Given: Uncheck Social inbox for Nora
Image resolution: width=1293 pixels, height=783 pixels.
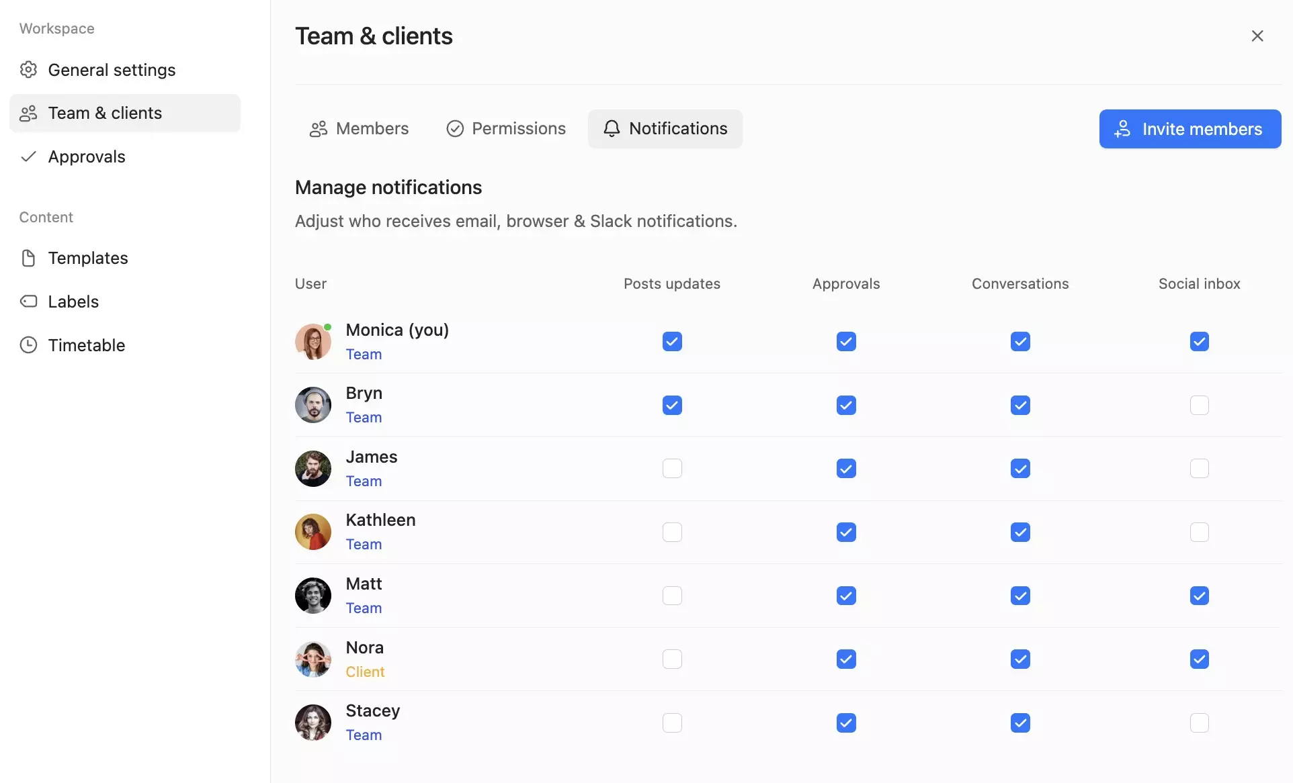Looking at the screenshot, I should tap(1200, 659).
